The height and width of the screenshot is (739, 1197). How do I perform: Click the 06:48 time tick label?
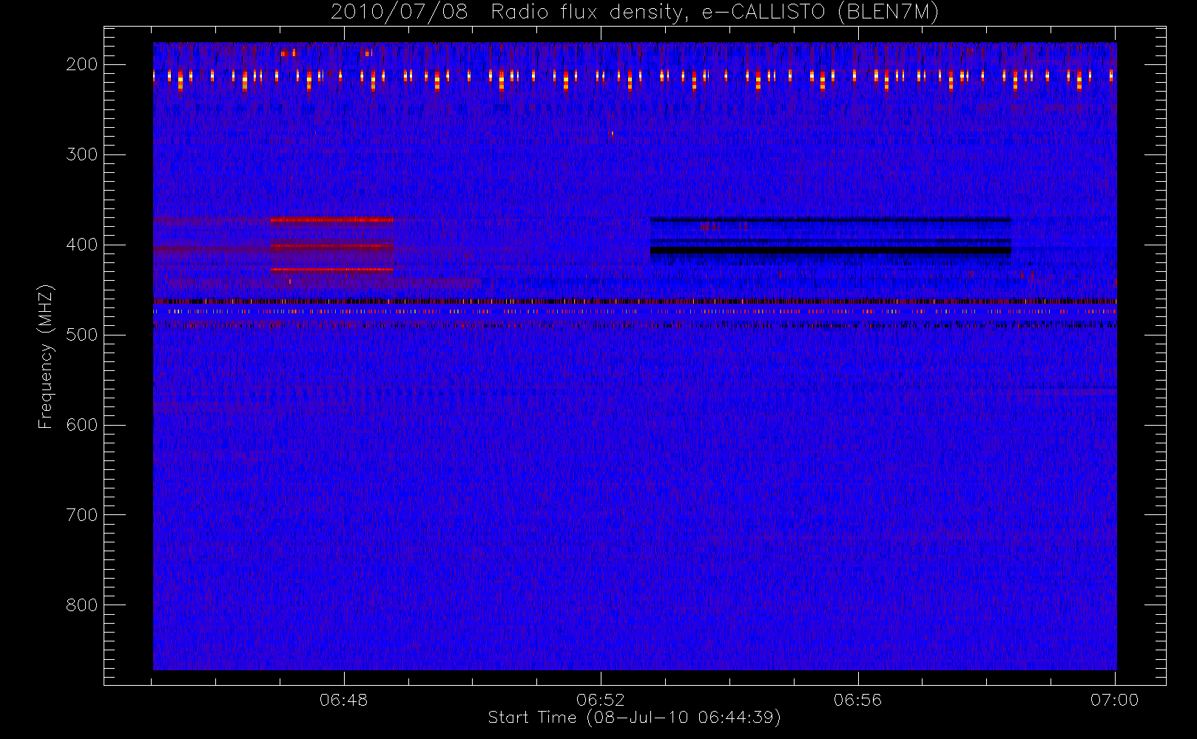(x=344, y=700)
